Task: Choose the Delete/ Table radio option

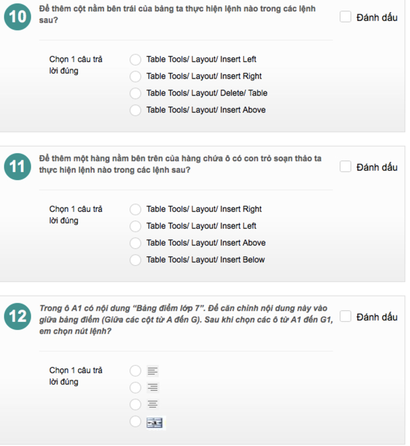Action: click(x=135, y=93)
